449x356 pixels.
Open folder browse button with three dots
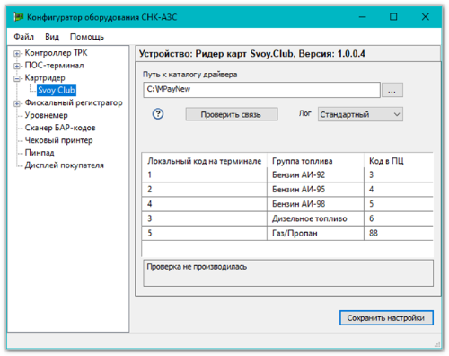click(392, 90)
